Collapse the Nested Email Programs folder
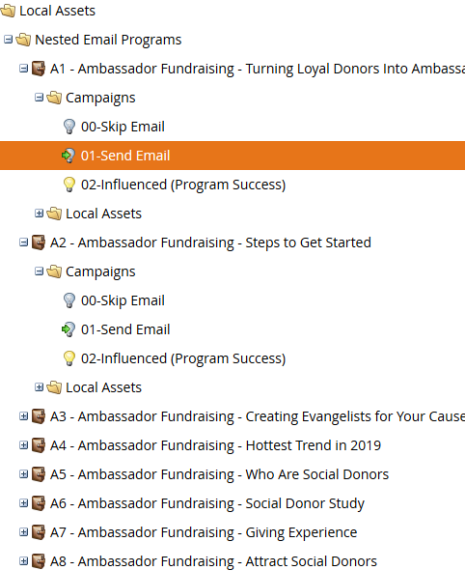This screenshot has width=465, height=571. click(x=8, y=40)
